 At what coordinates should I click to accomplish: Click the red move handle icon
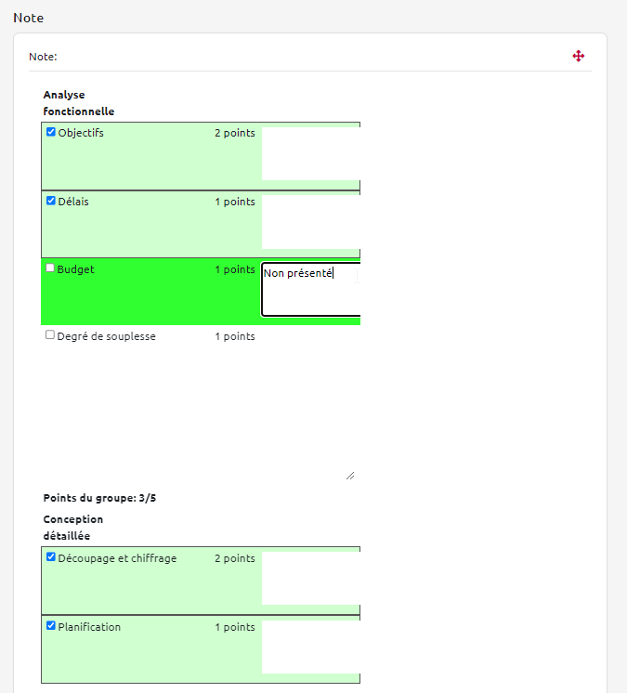(x=579, y=57)
